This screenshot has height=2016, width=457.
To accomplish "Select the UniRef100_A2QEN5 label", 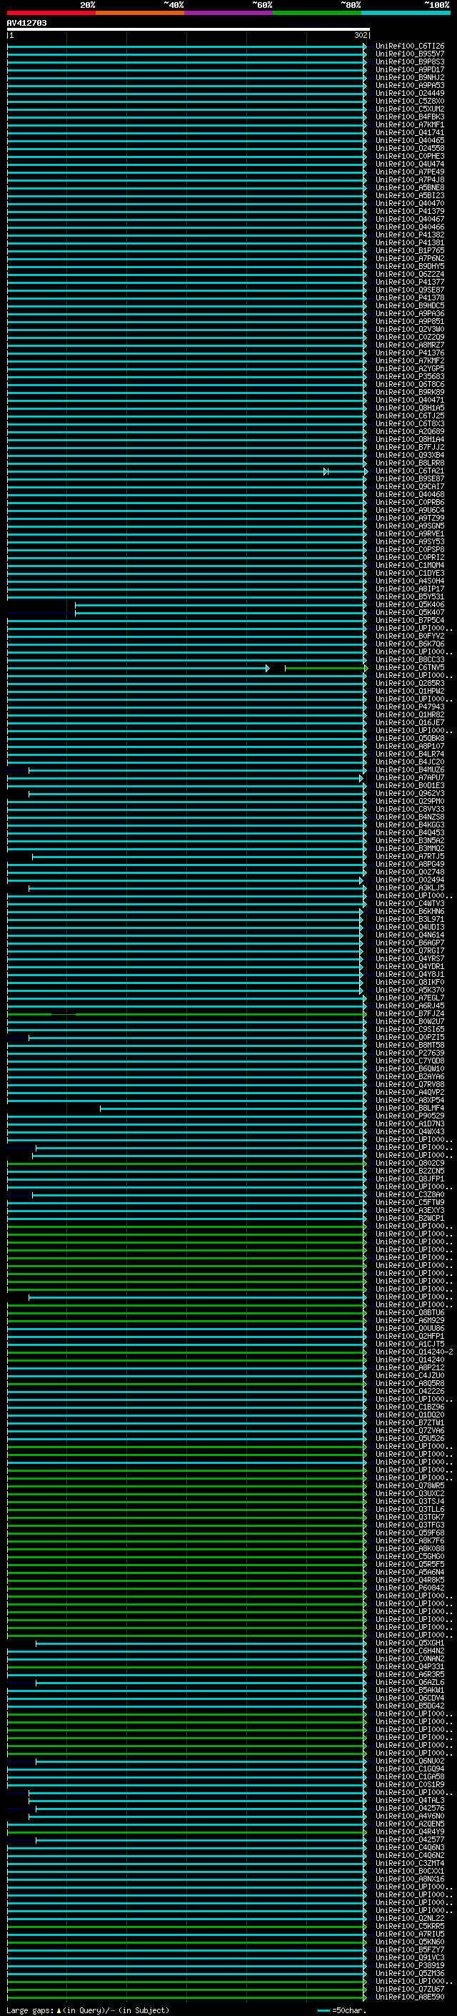I will pyautogui.click(x=410, y=1824).
